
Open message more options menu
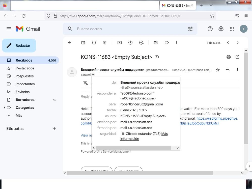click(237, 70)
